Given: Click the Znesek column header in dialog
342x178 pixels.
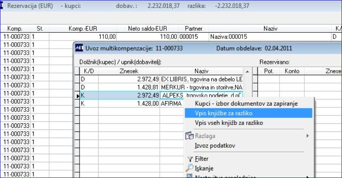Looking at the screenshot, I should point(129,71).
